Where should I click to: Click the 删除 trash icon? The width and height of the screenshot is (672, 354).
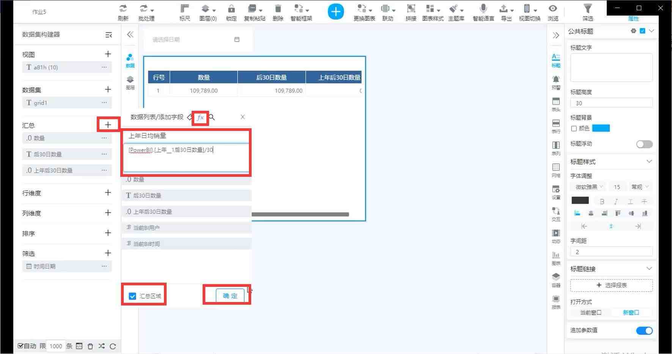[x=278, y=8]
